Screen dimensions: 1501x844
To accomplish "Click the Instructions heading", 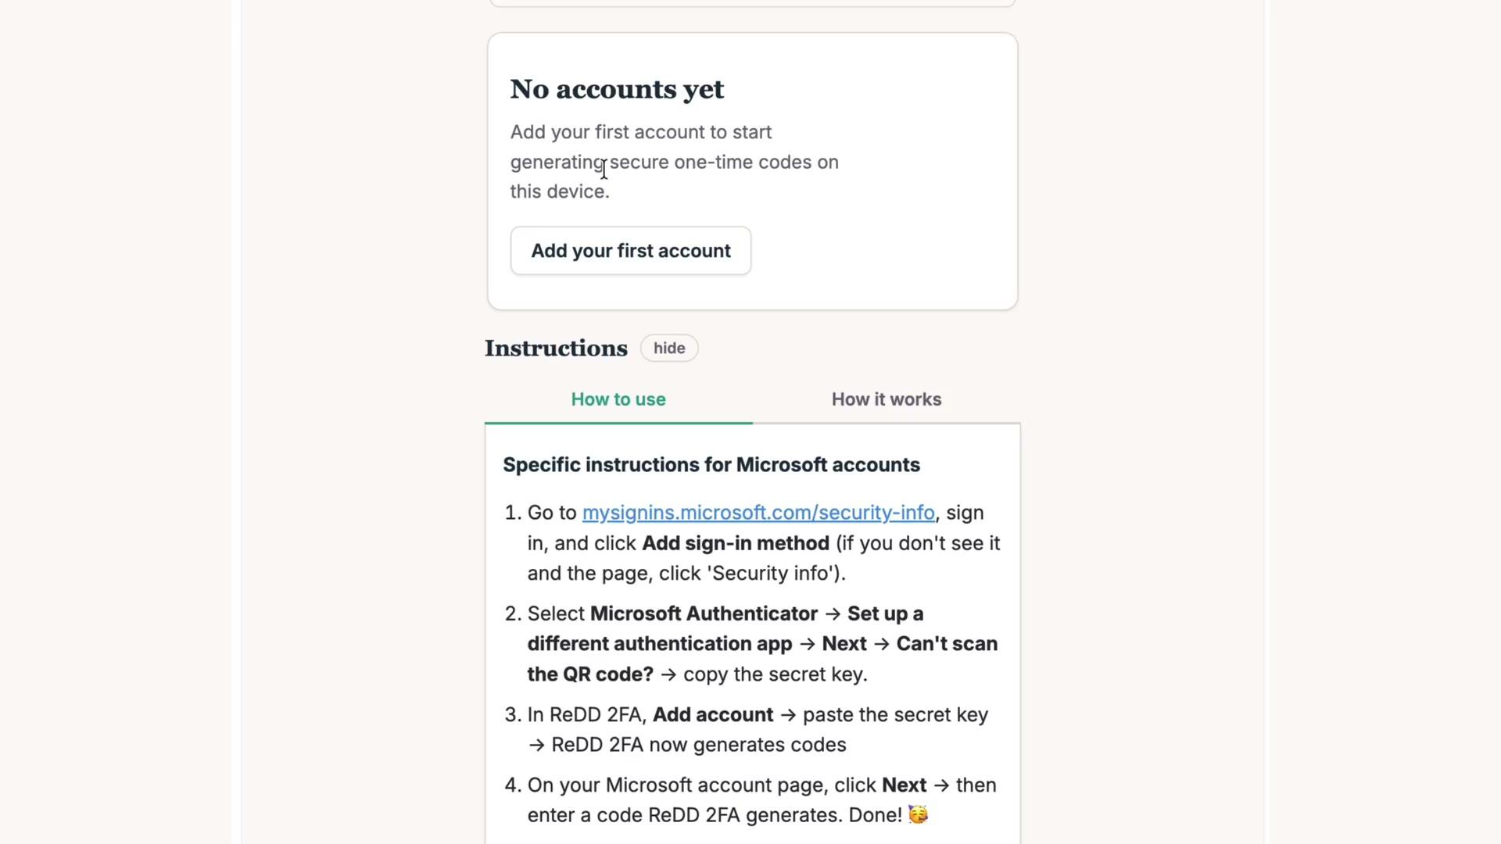I will tap(556, 349).
